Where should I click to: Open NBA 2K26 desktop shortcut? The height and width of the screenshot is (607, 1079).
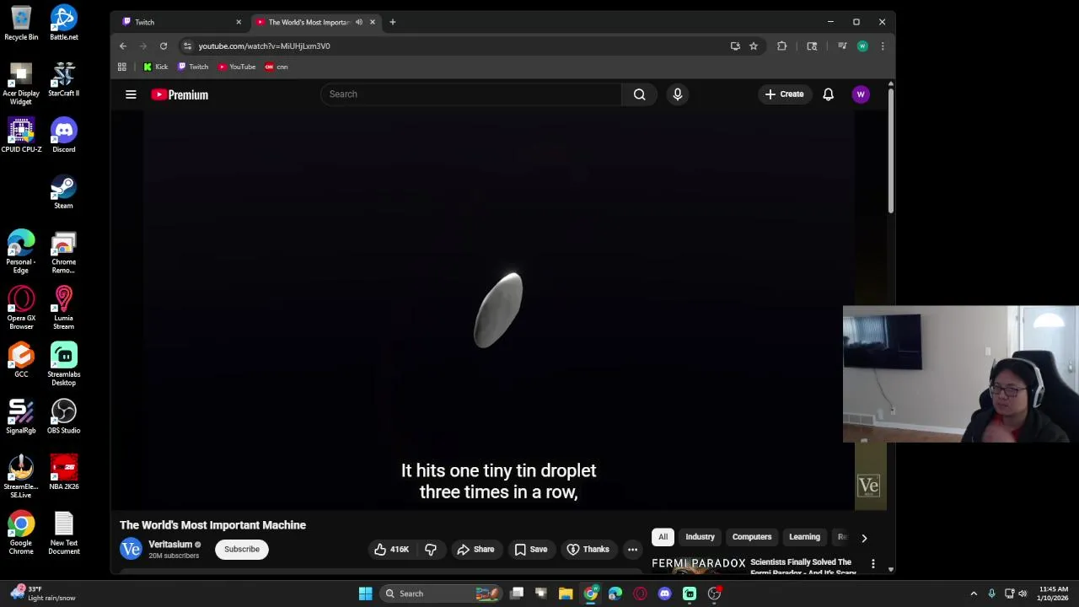coord(63,473)
